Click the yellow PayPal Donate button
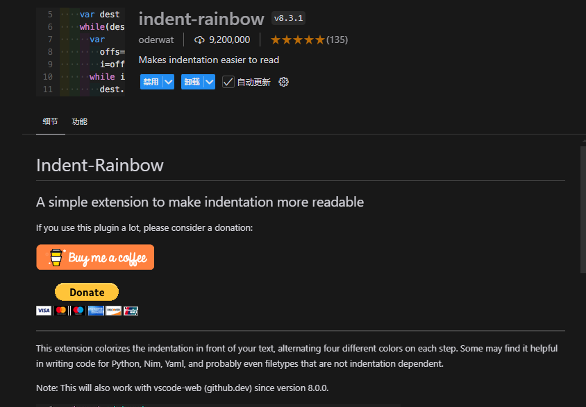 tap(87, 292)
